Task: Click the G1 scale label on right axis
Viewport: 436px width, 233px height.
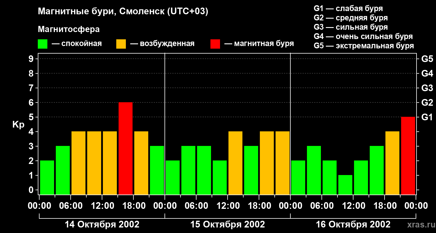Action: [x=427, y=117]
